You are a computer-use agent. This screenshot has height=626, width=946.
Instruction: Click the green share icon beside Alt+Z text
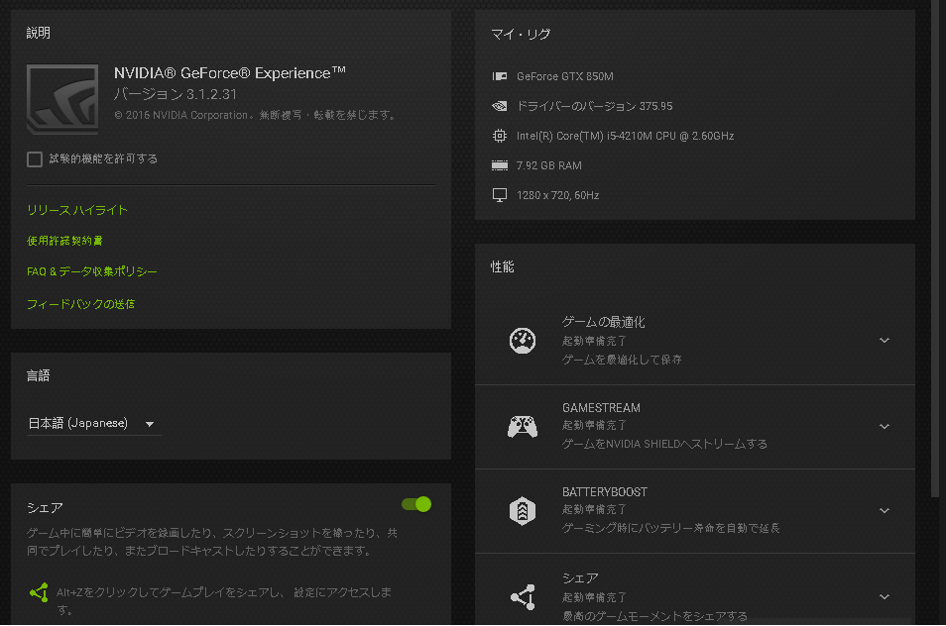click(40, 592)
